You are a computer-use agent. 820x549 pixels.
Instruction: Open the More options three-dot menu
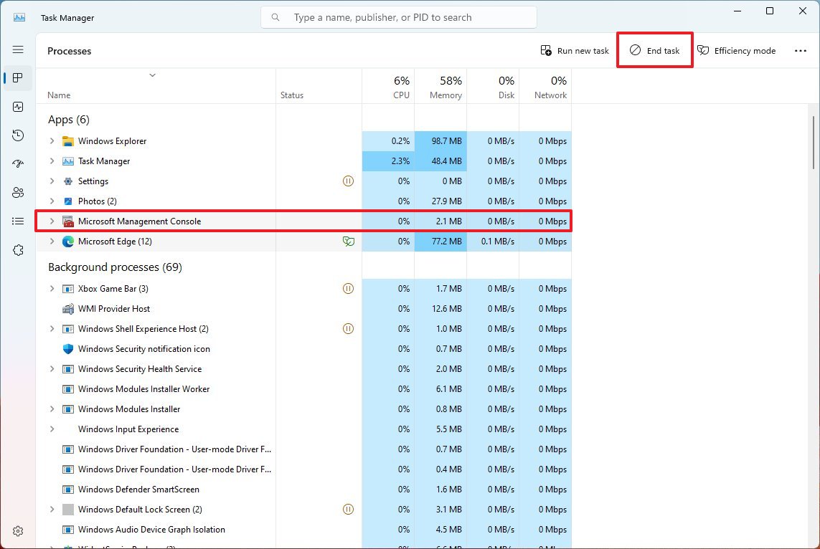[x=802, y=50]
